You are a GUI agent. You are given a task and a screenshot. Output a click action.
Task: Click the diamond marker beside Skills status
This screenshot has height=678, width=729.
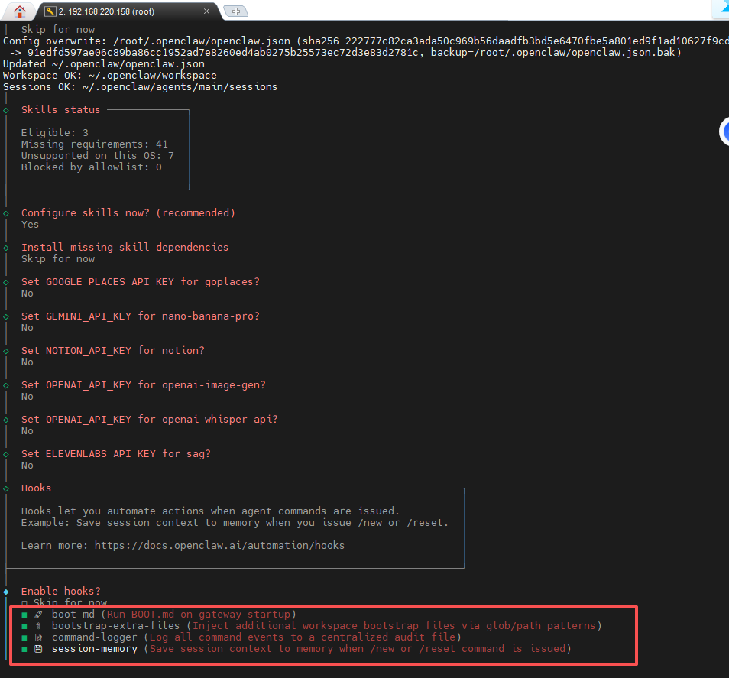coord(6,110)
